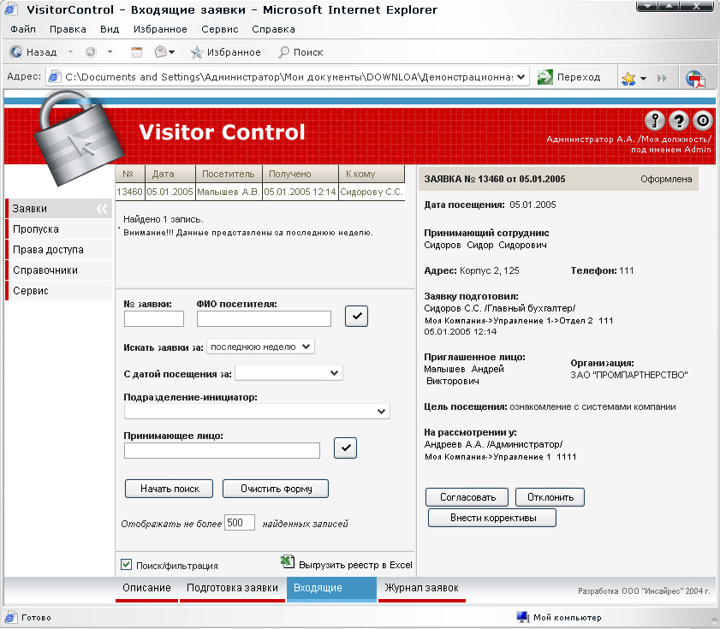
Task: Click the page icon in address bar
Action: click(x=54, y=77)
